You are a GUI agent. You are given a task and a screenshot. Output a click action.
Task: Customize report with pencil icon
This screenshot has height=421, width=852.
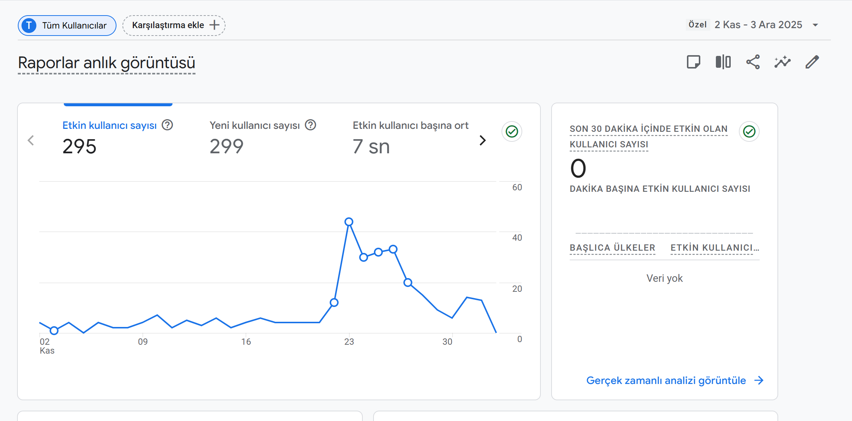coord(812,62)
